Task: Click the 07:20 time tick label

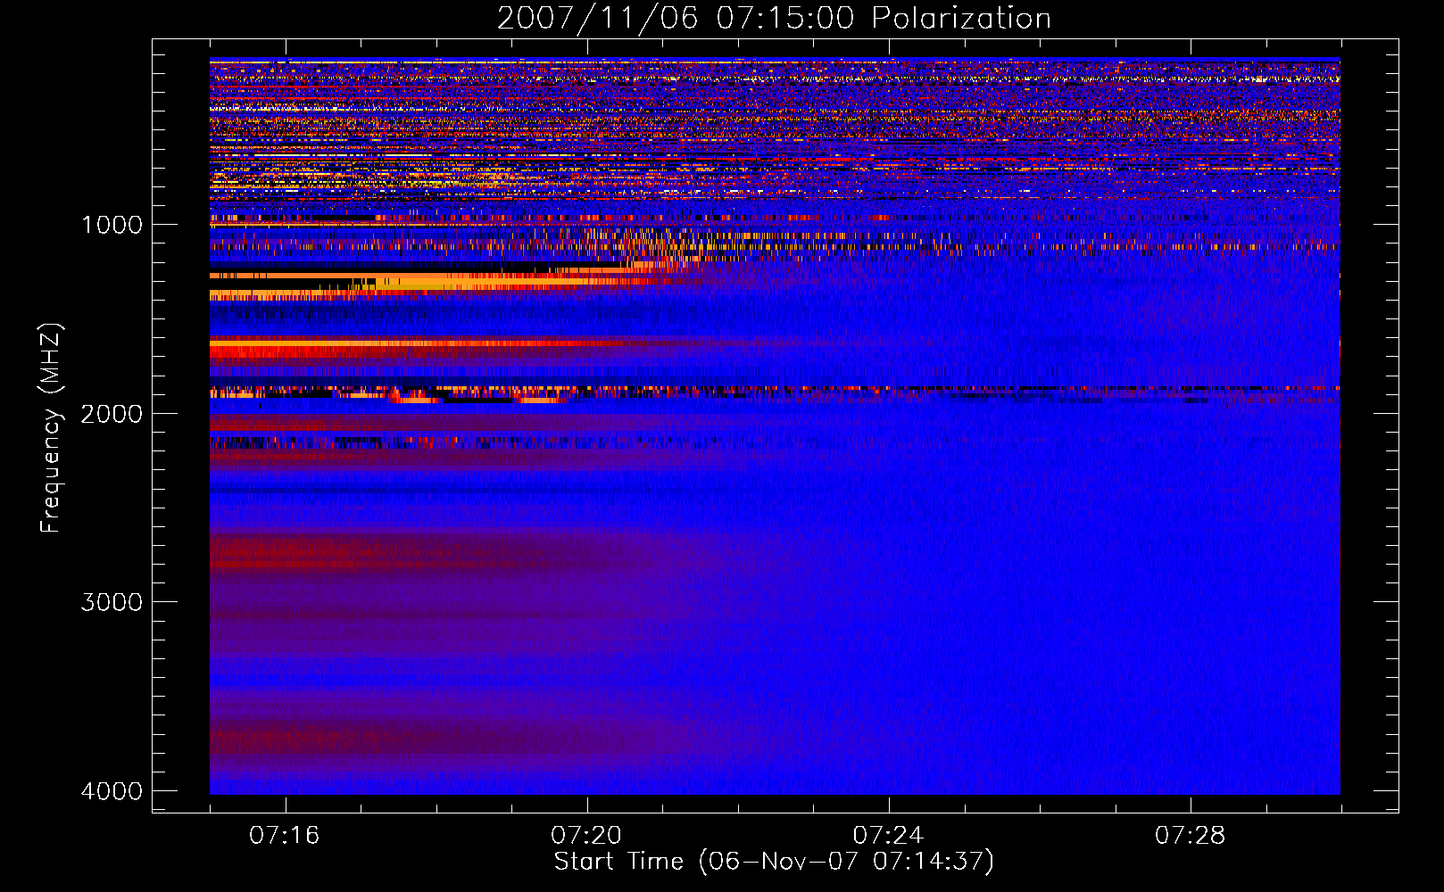Action: [x=586, y=836]
